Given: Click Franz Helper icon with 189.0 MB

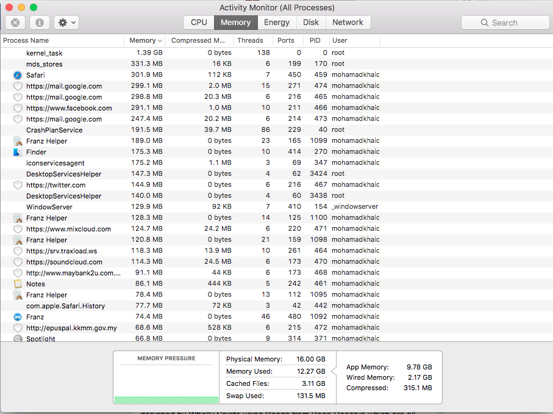Looking at the screenshot, I should click(x=18, y=141).
